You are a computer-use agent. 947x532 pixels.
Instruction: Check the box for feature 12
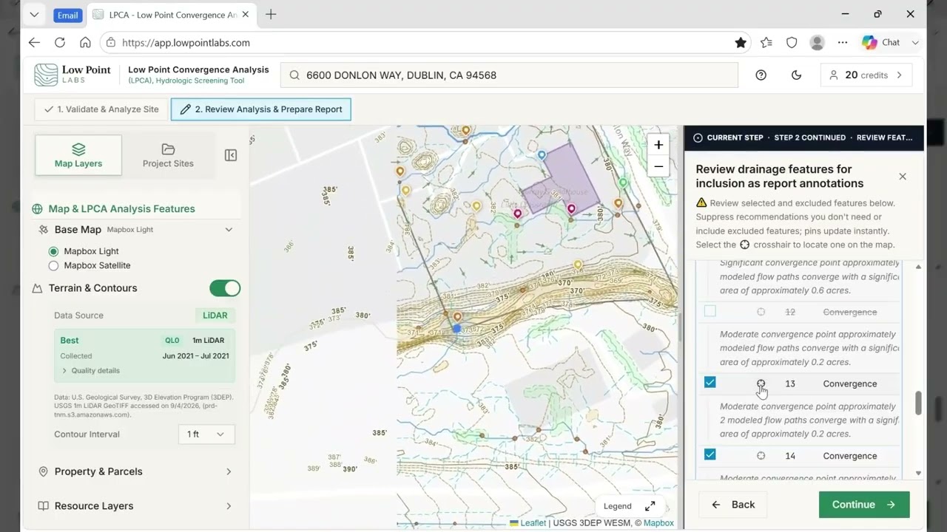710,311
